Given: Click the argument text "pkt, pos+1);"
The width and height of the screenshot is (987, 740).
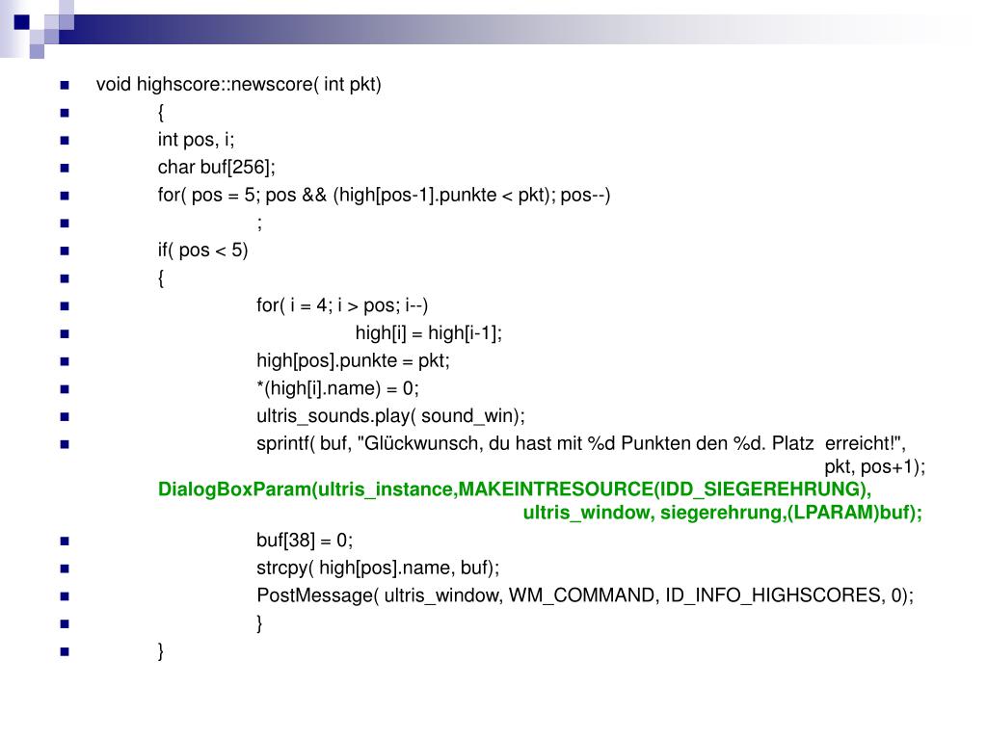Looking at the screenshot, I should 875,467.
